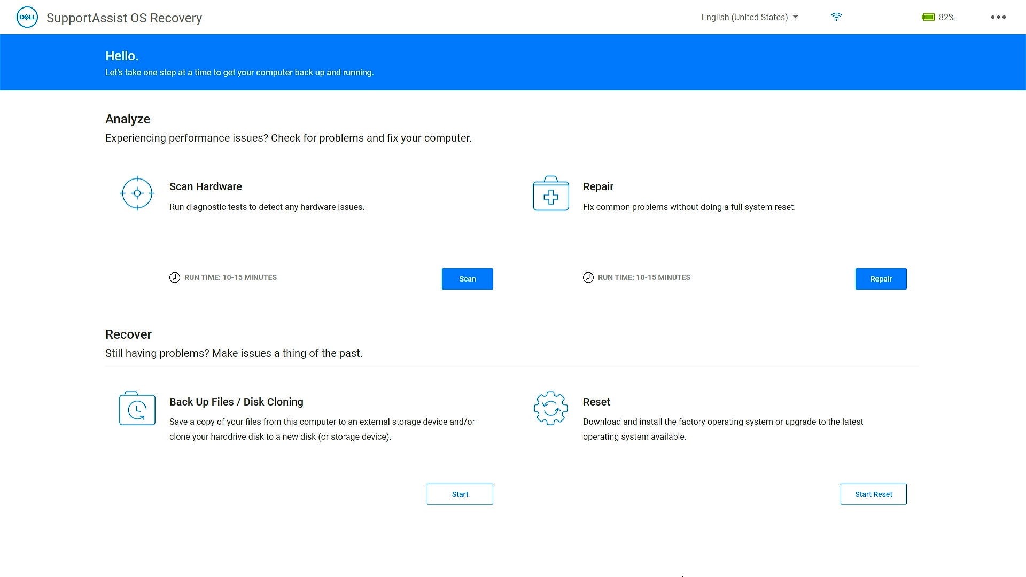Select the Repair heading text

click(598, 186)
